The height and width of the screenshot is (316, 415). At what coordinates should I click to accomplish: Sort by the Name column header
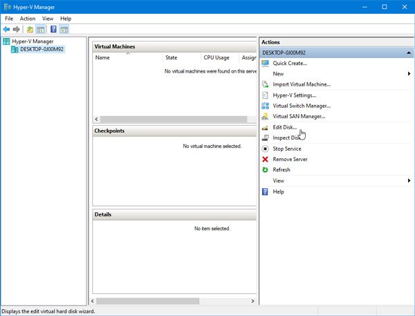127,57
